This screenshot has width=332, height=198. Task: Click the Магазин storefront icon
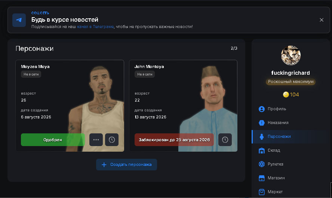point(262,178)
